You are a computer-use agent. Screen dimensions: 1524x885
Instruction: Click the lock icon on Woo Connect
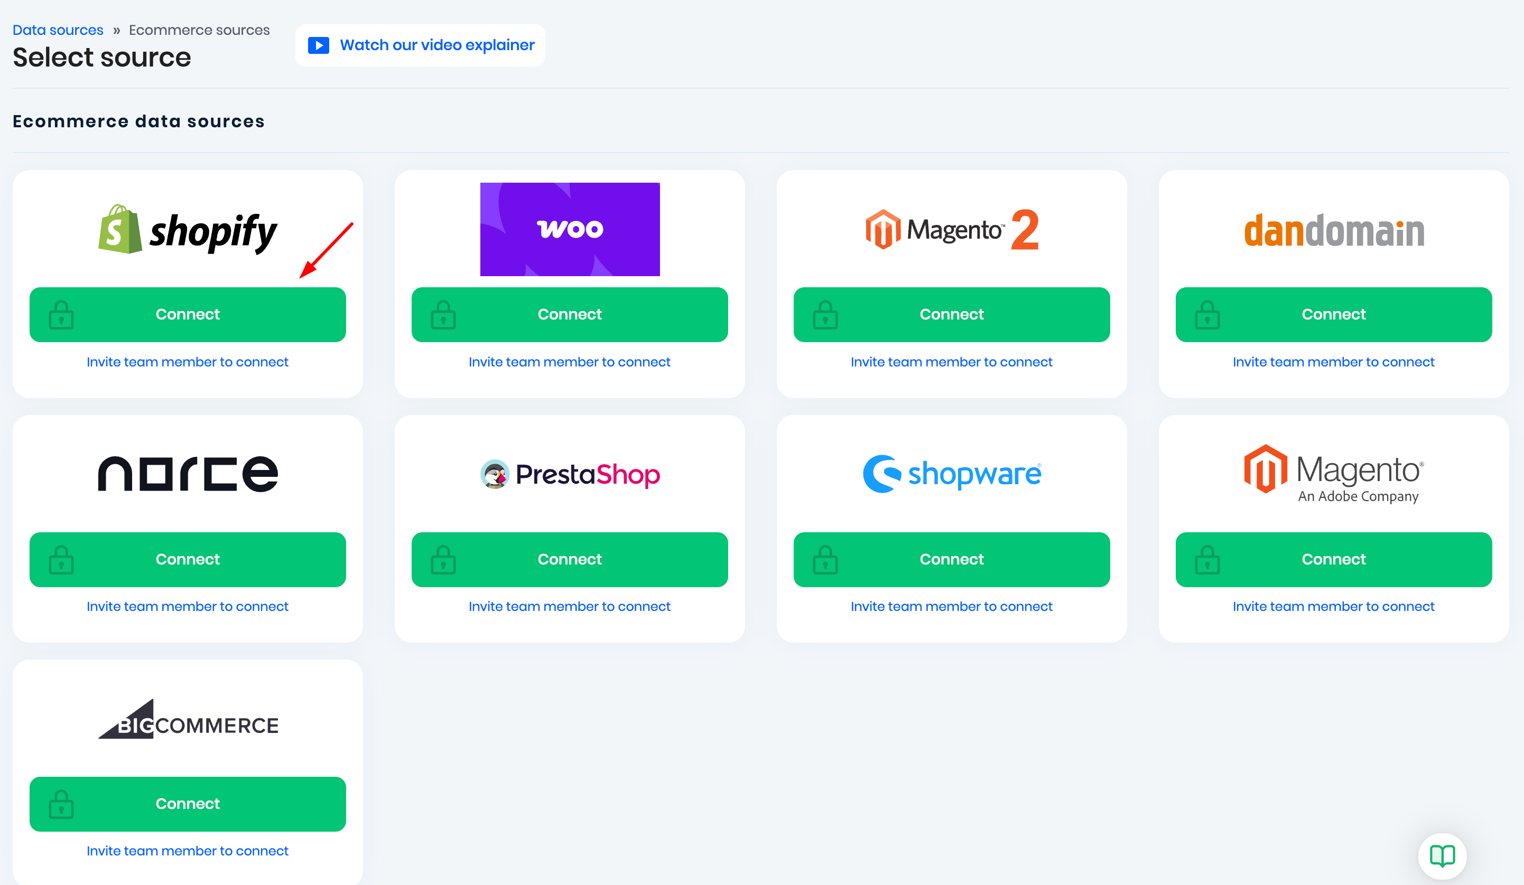[443, 315]
